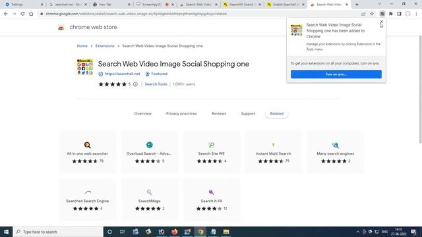Click the Chrome icon on the taskbar
This screenshot has width=422, height=237.
click(200, 232)
